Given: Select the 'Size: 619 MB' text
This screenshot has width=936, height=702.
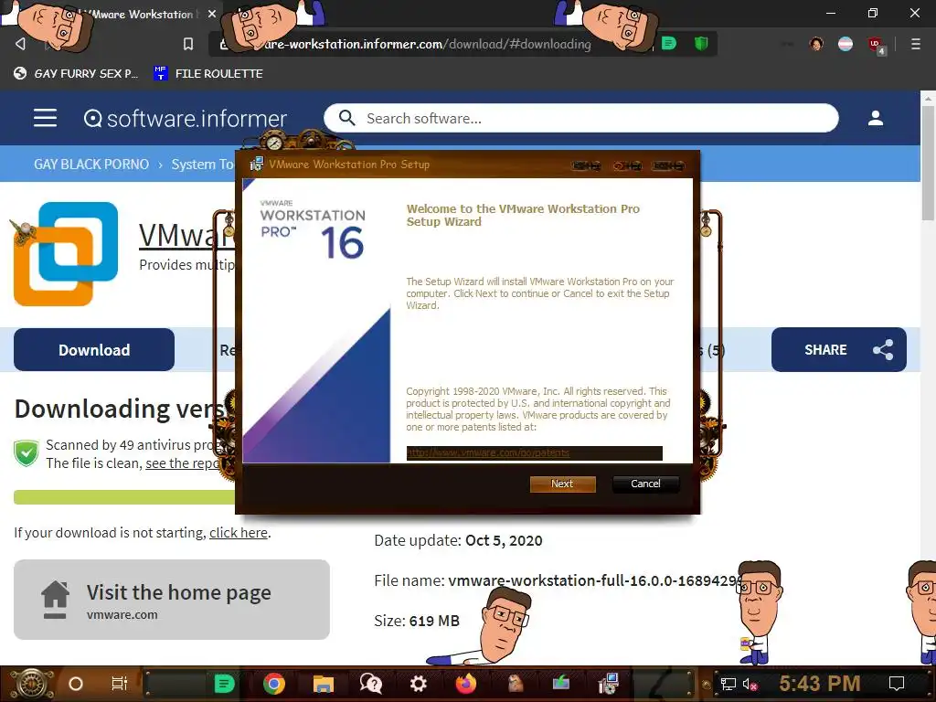Looking at the screenshot, I should [417, 621].
